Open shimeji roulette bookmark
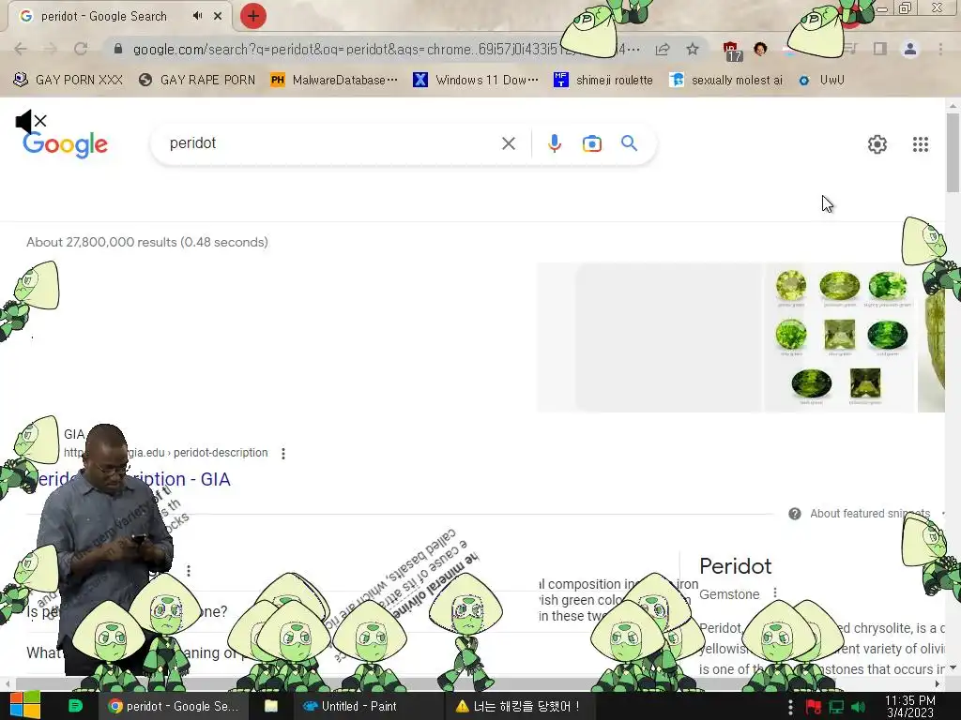 [x=603, y=80]
